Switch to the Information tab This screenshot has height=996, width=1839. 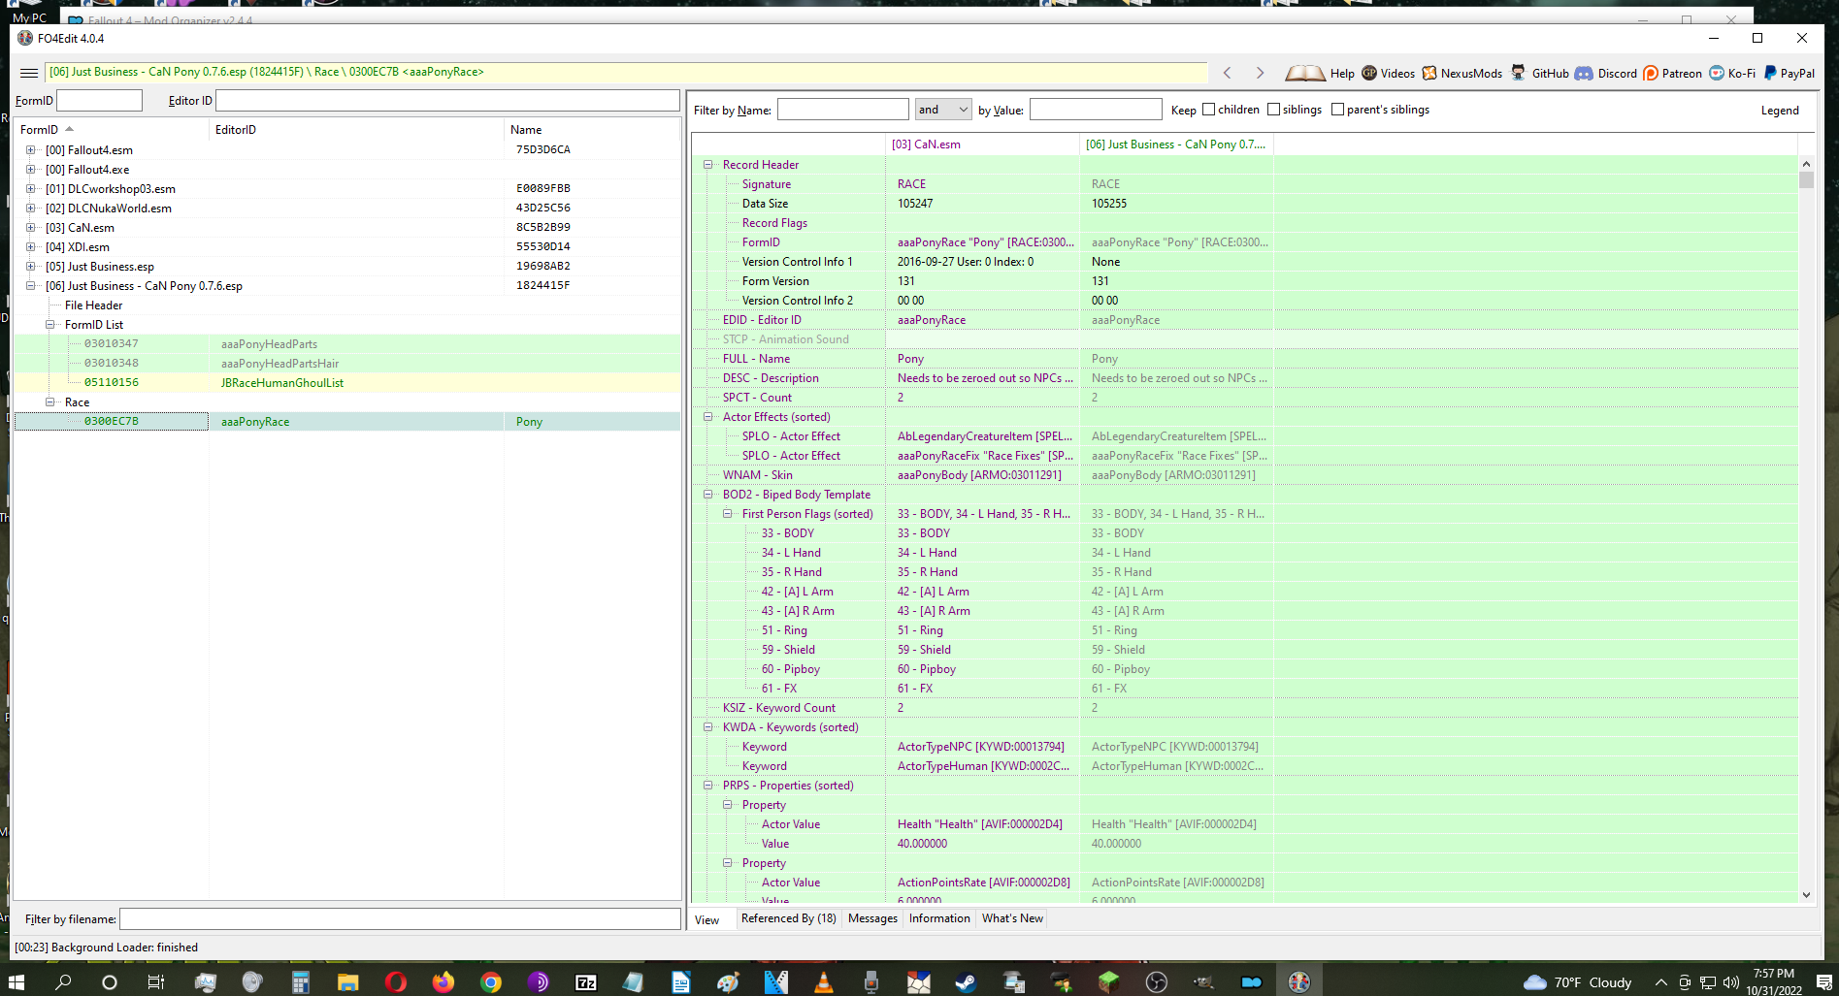tap(939, 918)
